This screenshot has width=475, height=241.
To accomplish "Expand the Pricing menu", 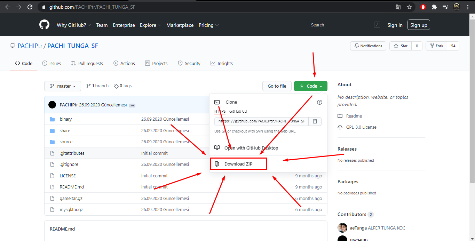I will (x=208, y=25).
